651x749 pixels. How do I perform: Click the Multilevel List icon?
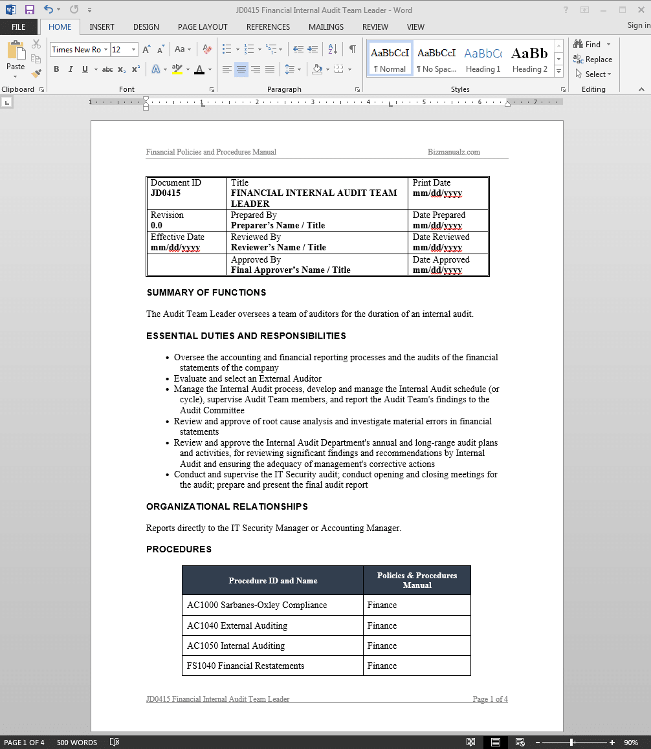(x=272, y=49)
